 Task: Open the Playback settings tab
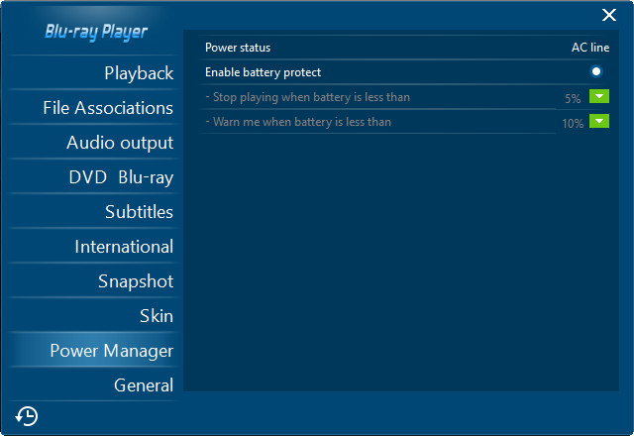click(x=93, y=73)
